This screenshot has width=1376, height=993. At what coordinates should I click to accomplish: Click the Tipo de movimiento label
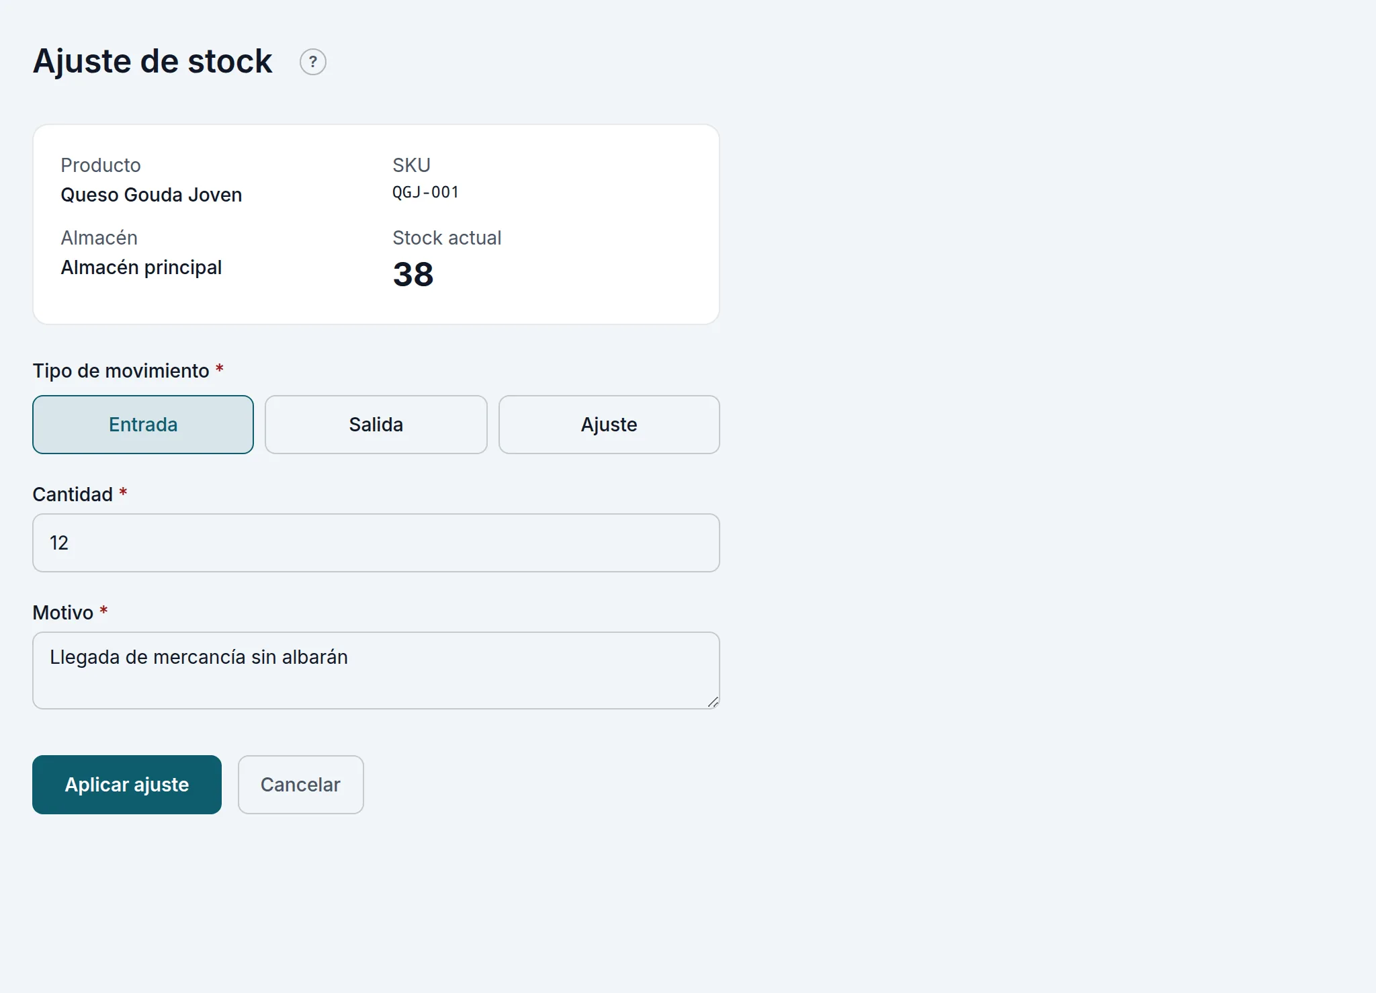point(121,371)
